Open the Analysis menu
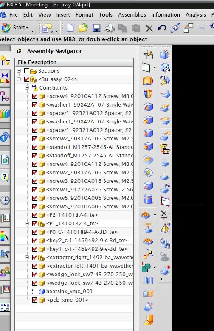The height and width of the screenshot is (331, 214). [x=196, y=15]
